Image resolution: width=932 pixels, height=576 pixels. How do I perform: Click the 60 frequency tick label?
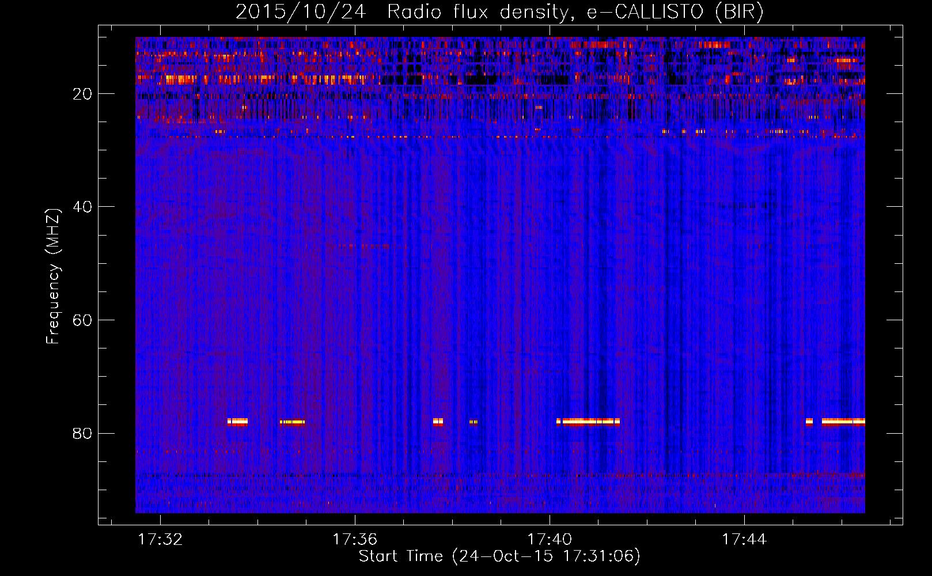82,320
